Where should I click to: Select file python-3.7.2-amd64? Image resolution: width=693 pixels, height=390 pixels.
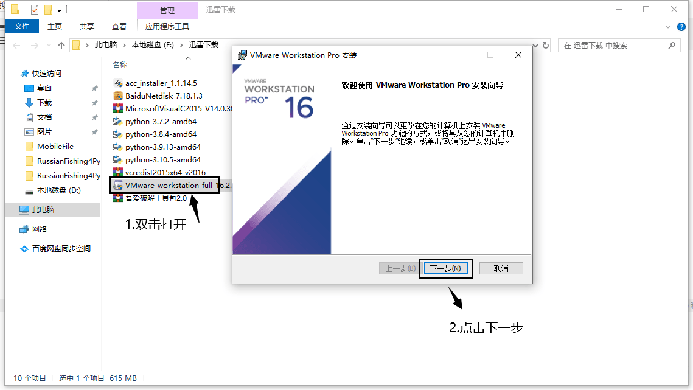click(161, 122)
